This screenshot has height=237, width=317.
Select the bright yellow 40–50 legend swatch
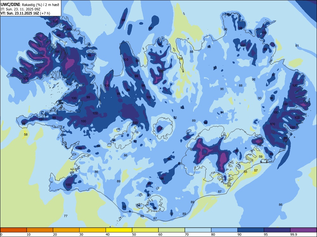119,230
